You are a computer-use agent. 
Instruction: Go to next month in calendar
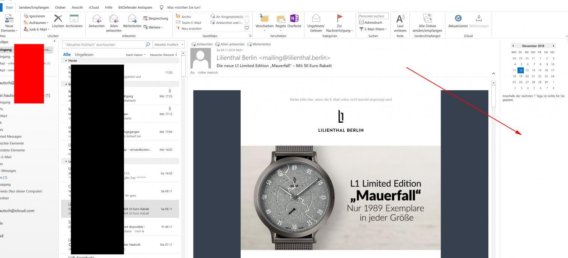click(553, 46)
